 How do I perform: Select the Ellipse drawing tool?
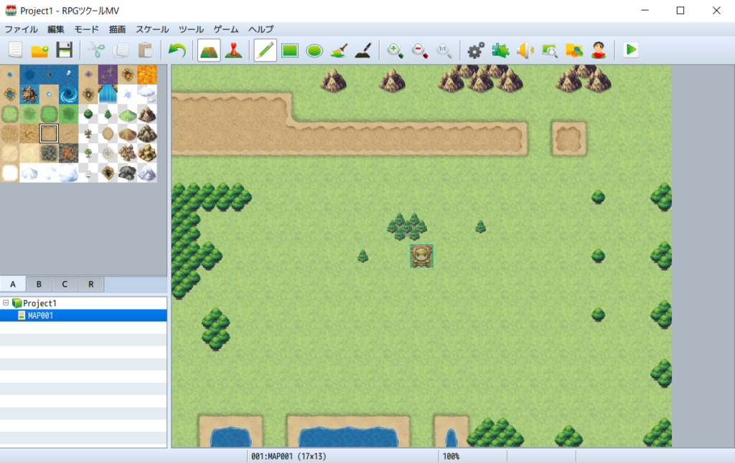(x=314, y=50)
